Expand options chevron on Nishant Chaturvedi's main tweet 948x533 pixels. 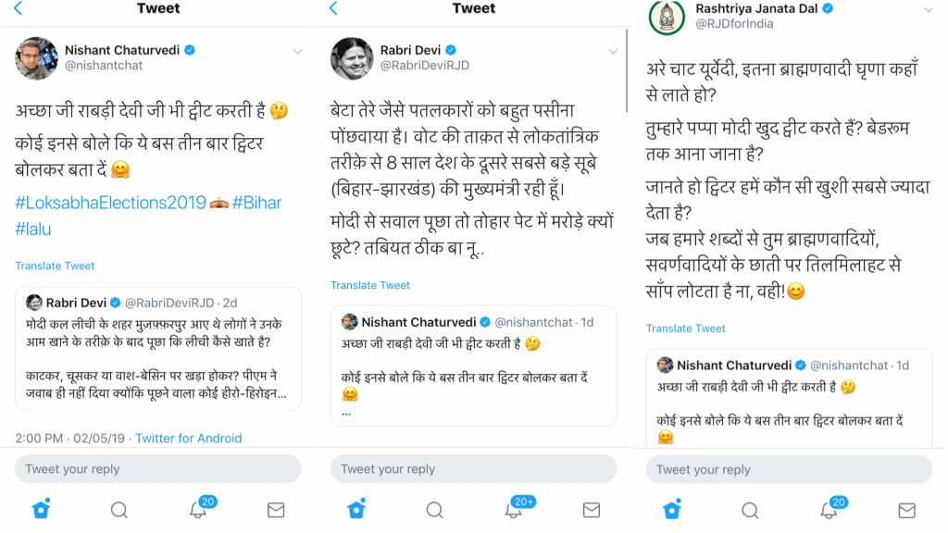(297, 51)
